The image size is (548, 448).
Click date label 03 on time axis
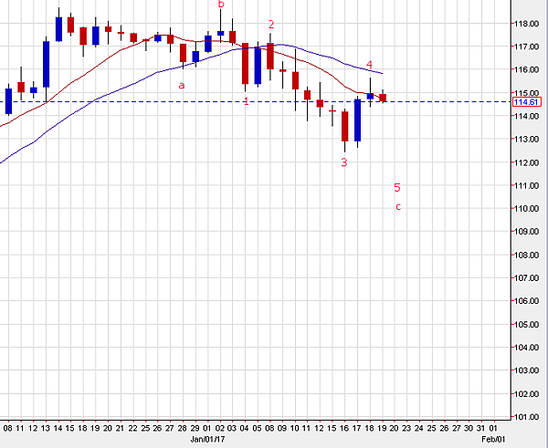click(232, 428)
